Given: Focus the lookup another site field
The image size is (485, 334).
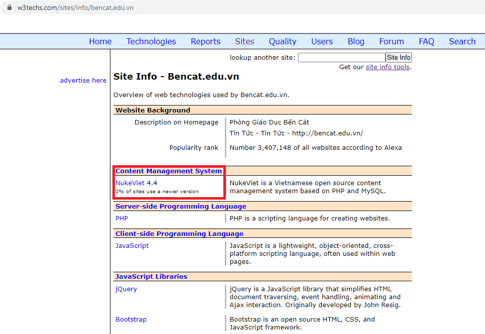Looking at the screenshot, I should click(341, 58).
